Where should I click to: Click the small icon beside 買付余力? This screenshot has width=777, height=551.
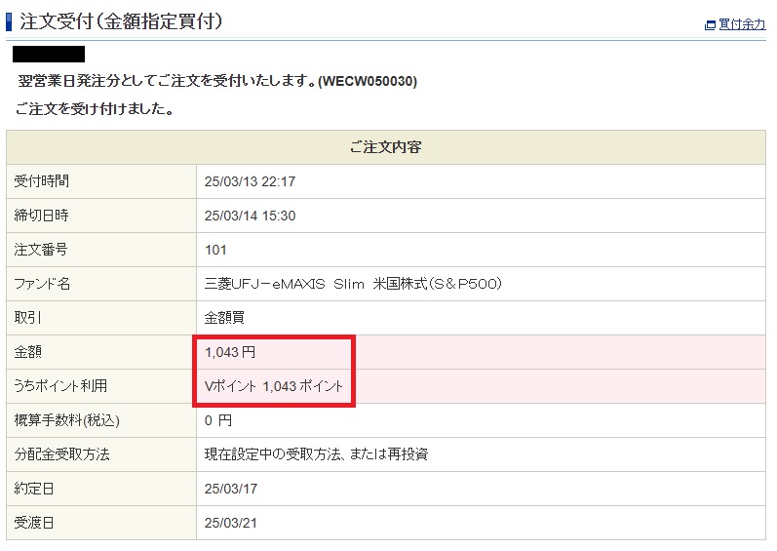pyautogui.click(x=711, y=25)
